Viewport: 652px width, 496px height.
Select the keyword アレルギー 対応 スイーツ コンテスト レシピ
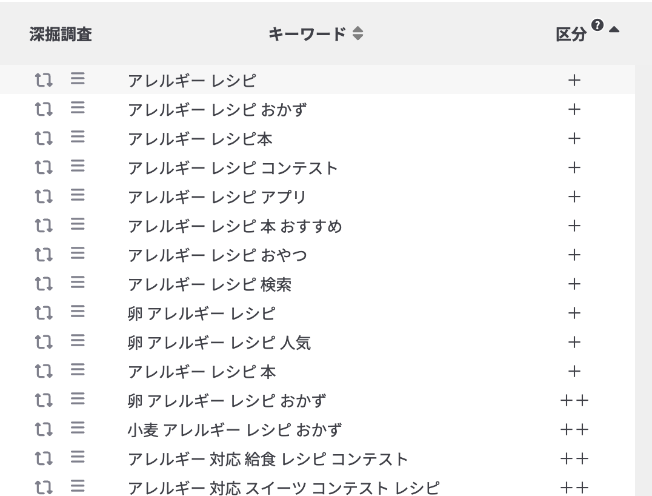283,488
